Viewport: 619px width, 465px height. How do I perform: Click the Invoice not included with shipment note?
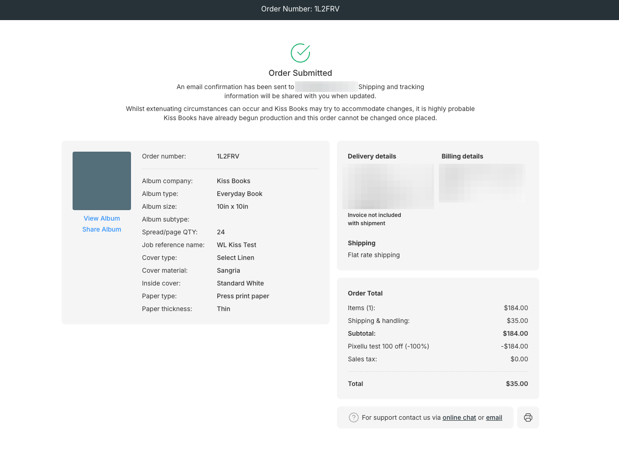pos(374,219)
